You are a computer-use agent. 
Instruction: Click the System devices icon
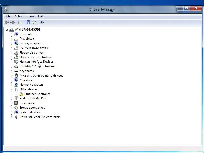pos(16,112)
